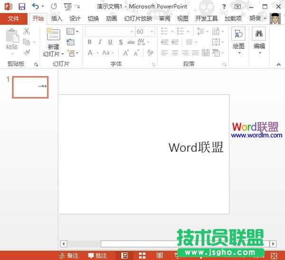Image resolution: width=285 pixels, height=260 pixels.
Task: Switch to 插入 Insert tab
Action: 57,19
